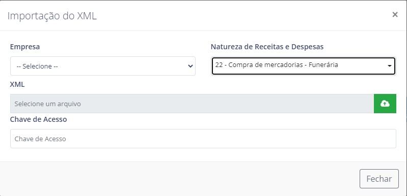The width and height of the screenshot is (407, 196).
Task: Click the caret arrow of the Natureza selector
Action: (x=389, y=66)
